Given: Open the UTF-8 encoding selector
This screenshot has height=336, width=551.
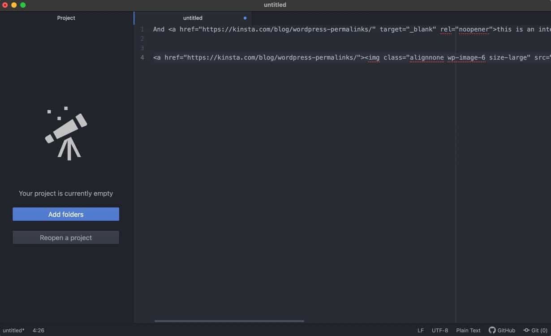Looking at the screenshot, I should point(439,330).
